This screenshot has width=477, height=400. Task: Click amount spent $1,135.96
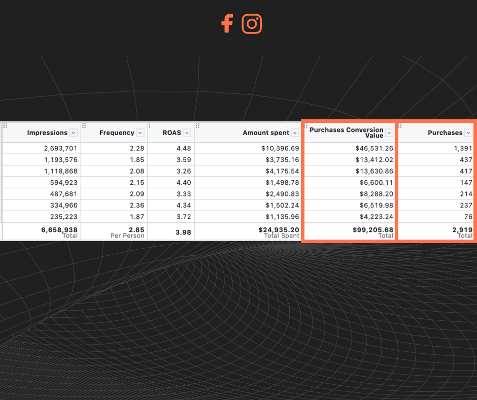click(282, 217)
